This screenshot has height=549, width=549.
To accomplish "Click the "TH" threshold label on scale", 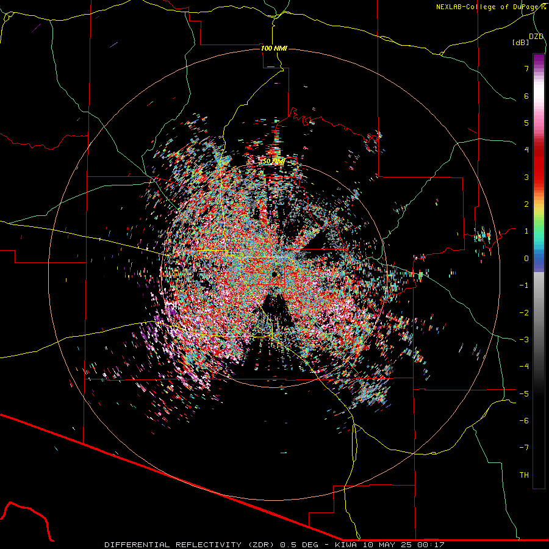I will [x=524, y=475].
